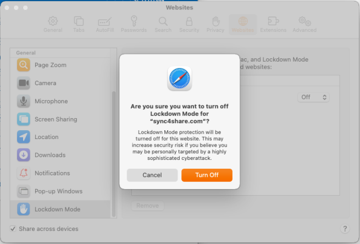
Task: Open the Search preferences pane
Action: click(163, 25)
